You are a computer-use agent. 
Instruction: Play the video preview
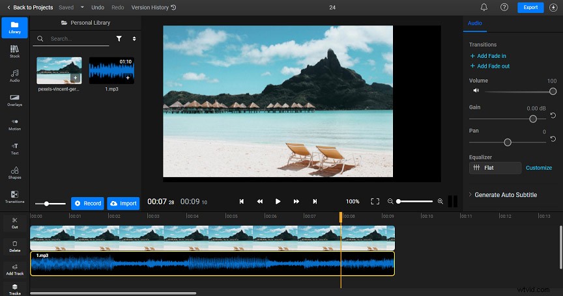tap(278, 202)
